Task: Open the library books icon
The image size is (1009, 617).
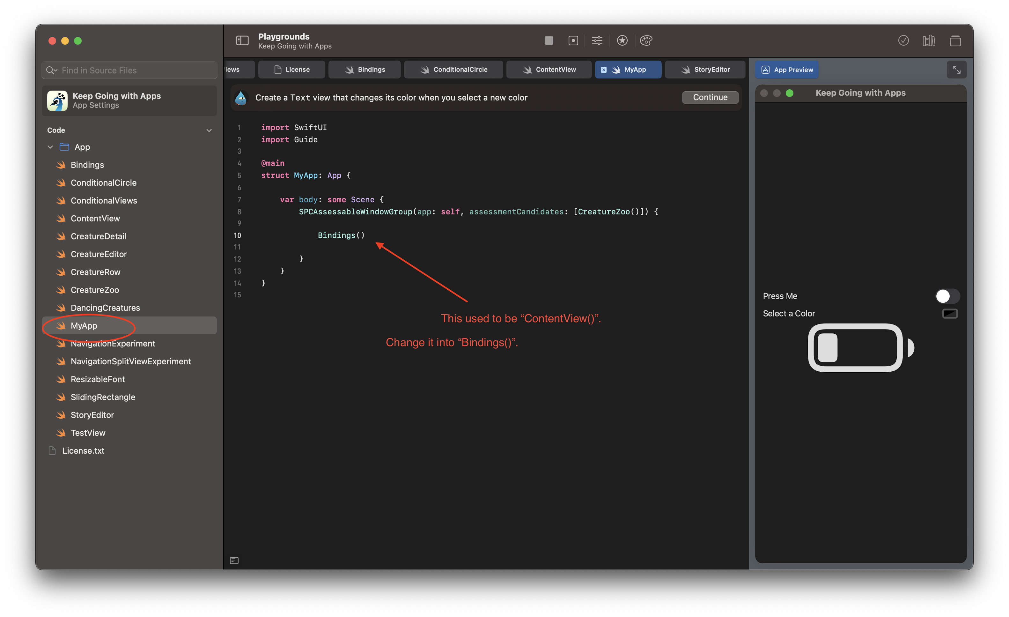Action: pyautogui.click(x=929, y=41)
